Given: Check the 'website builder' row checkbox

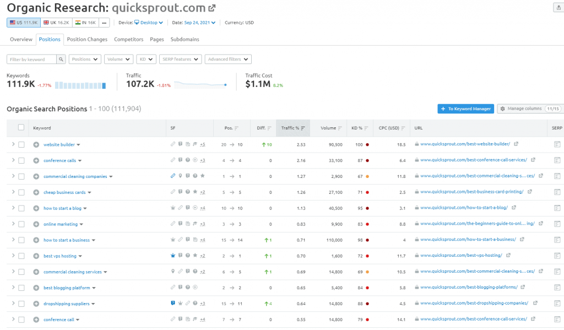Looking at the screenshot, I should [x=21, y=145].
